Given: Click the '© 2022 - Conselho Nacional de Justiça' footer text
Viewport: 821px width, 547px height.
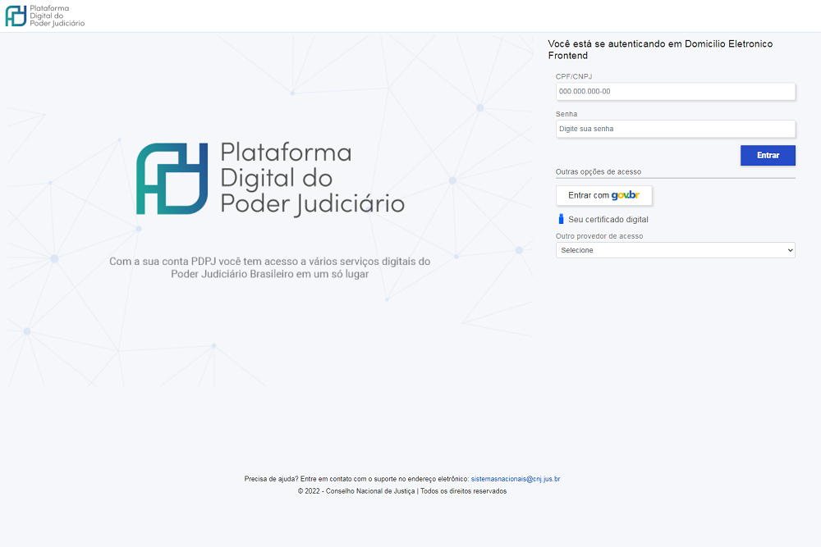Looking at the screenshot, I should [402, 491].
